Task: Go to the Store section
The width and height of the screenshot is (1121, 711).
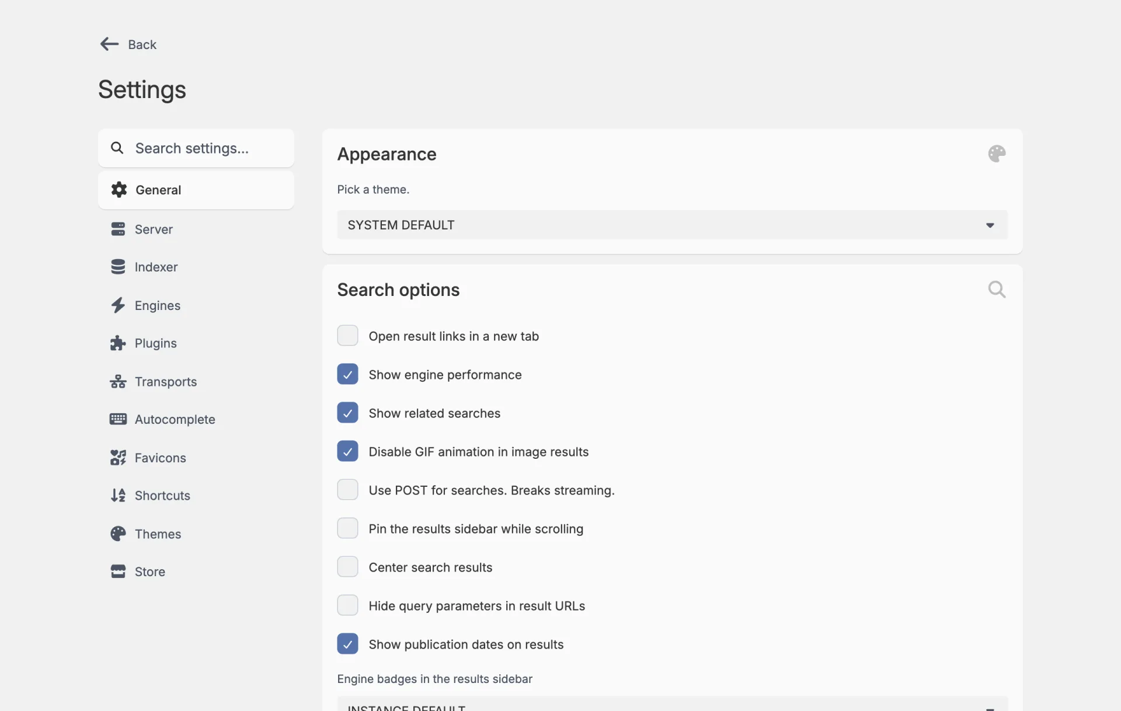Action: [196, 571]
